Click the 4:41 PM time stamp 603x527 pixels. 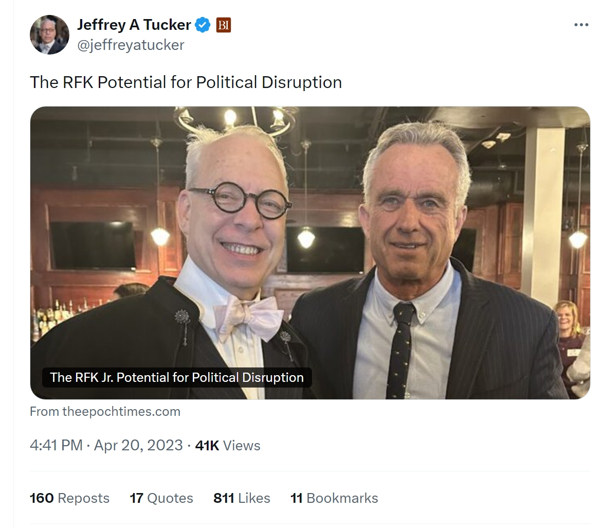pyautogui.click(x=56, y=445)
